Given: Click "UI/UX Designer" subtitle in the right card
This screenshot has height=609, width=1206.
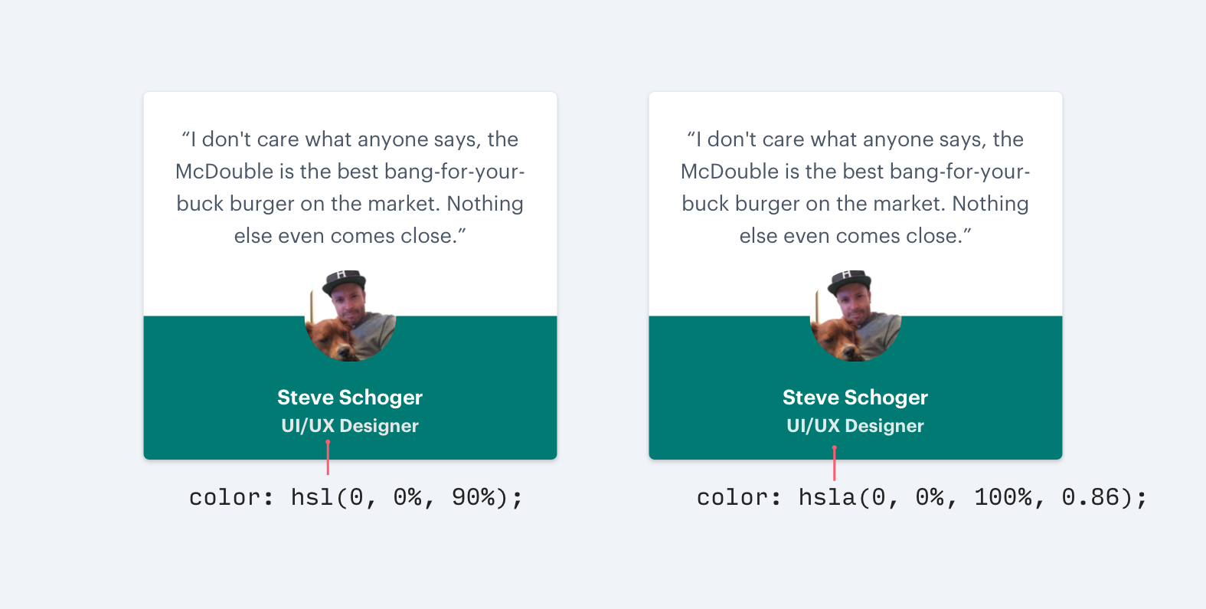Looking at the screenshot, I should 855,426.
